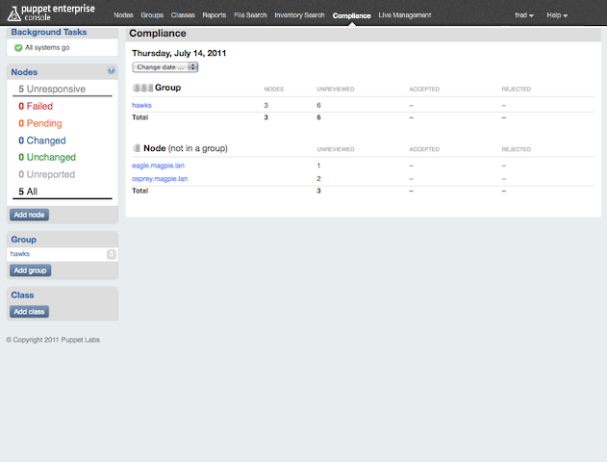Viewport: 607px width, 462px height.
Task: Expand the fred user menu
Action: coord(524,15)
